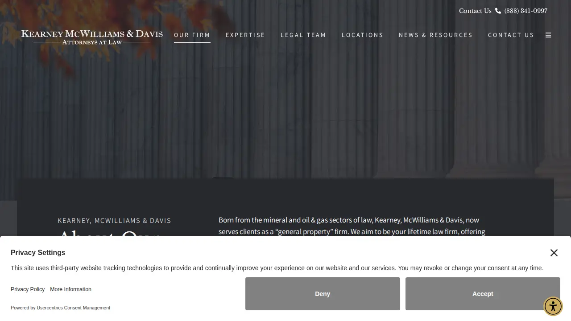The width and height of the screenshot is (571, 321).
Task: Select Contact Us in main navigation
Action: (511, 35)
